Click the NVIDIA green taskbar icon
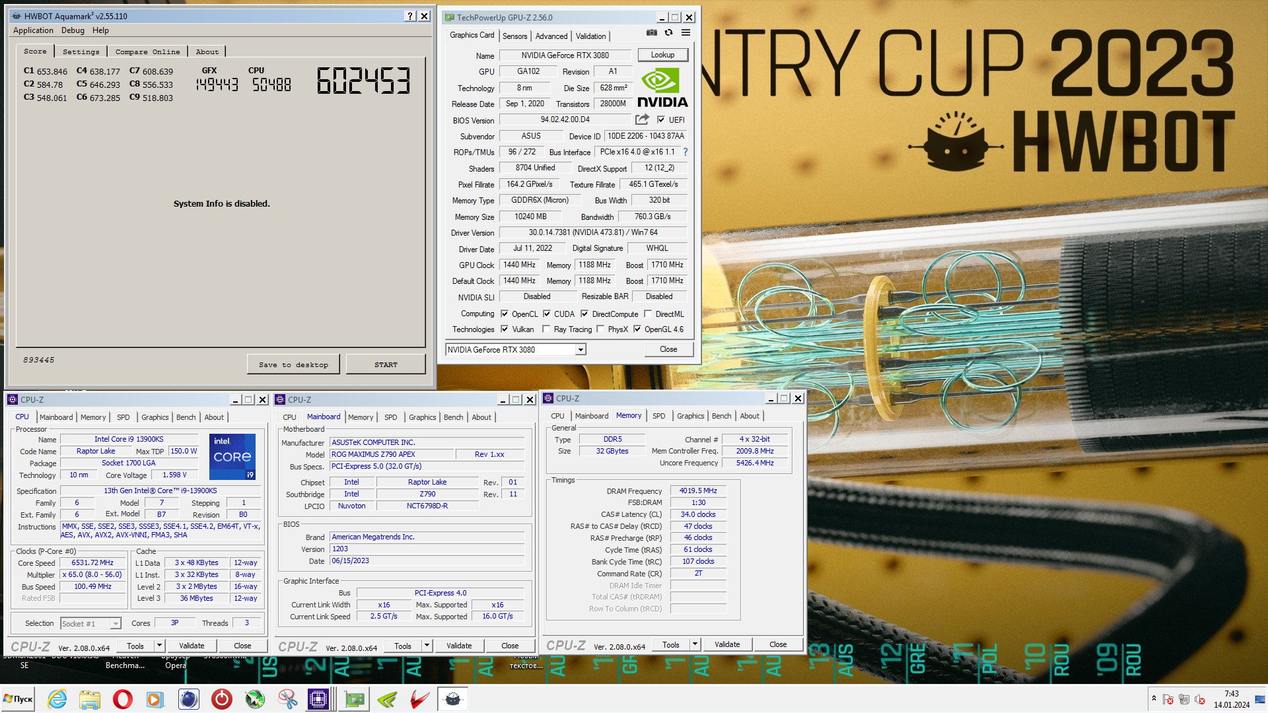Screen dimensions: 1268x713 click(x=387, y=698)
